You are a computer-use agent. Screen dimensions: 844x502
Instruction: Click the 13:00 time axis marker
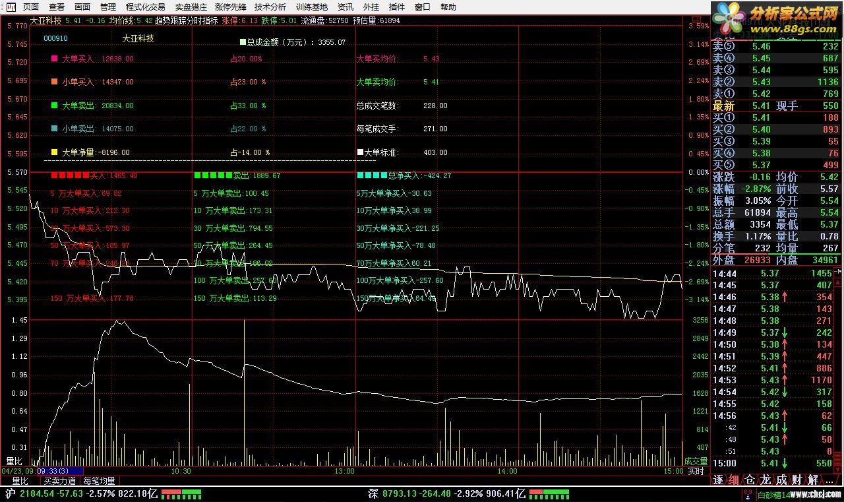click(x=344, y=471)
